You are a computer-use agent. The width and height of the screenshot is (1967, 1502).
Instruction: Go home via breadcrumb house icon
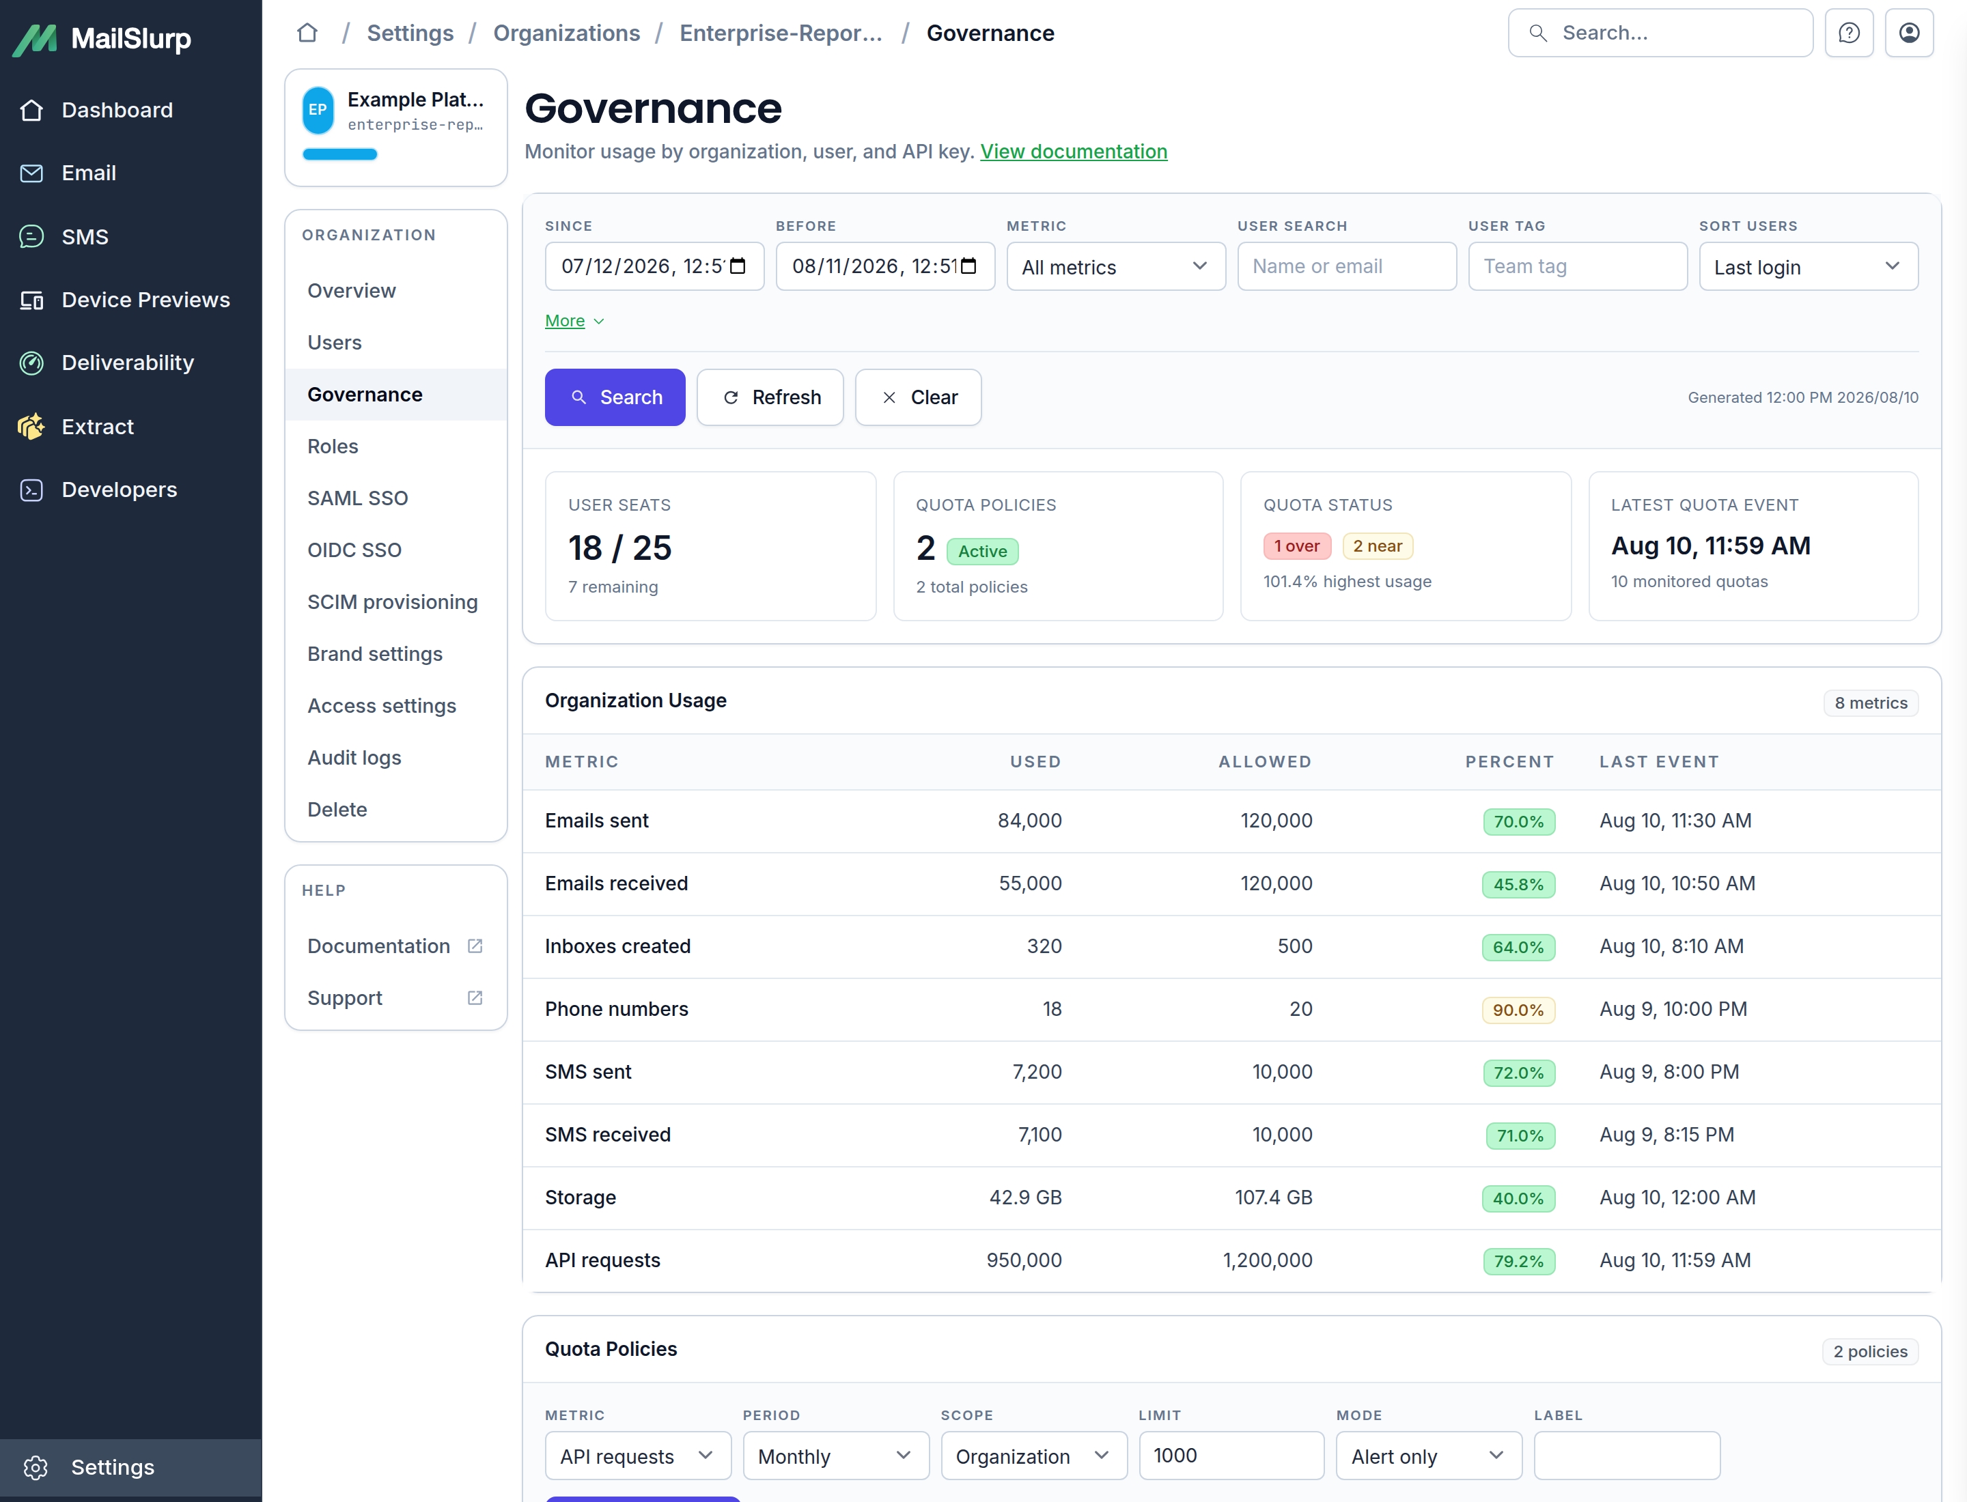[x=307, y=33]
